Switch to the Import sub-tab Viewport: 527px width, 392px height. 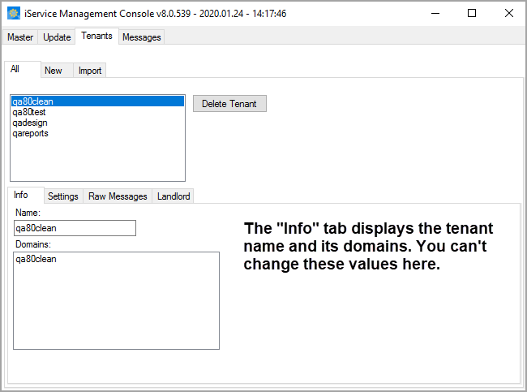90,71
